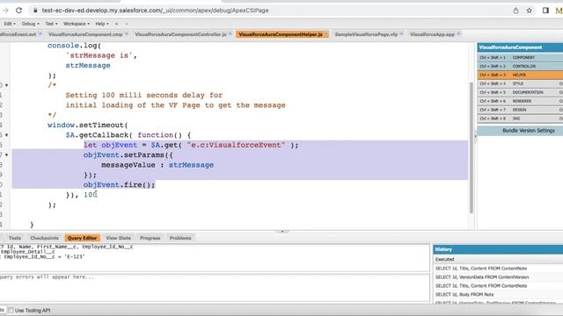Collapse the getCallback function fold arrow
This screenshot has height=316, width=563.
point(6,135)
